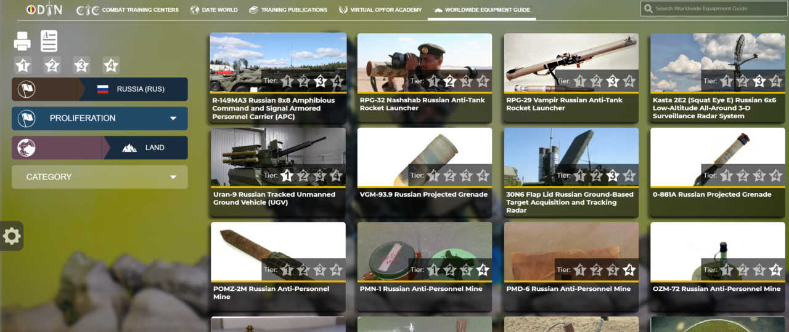The width and height of the screenshot is (789, 332).
Task: Click the globe icon beside Land filter
Action: [x=27, y=148]
